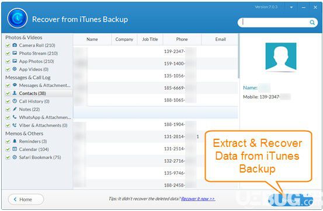Sort by the Phone column header
The image size is (323, 211).
click(182, 39)
